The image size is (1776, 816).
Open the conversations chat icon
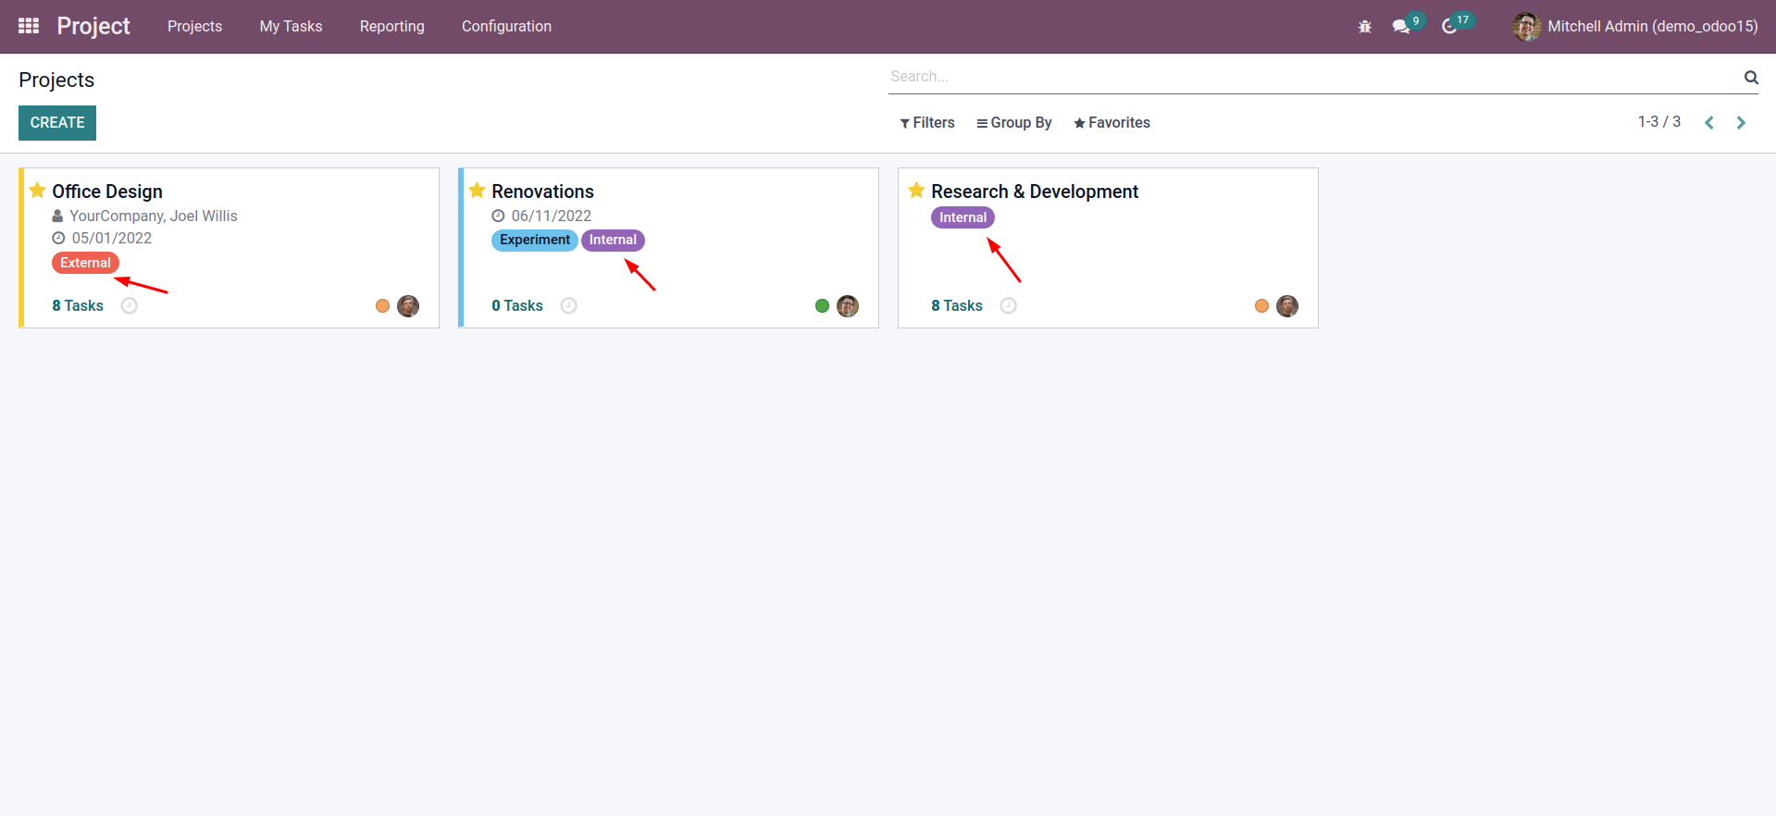(1401, 27)
